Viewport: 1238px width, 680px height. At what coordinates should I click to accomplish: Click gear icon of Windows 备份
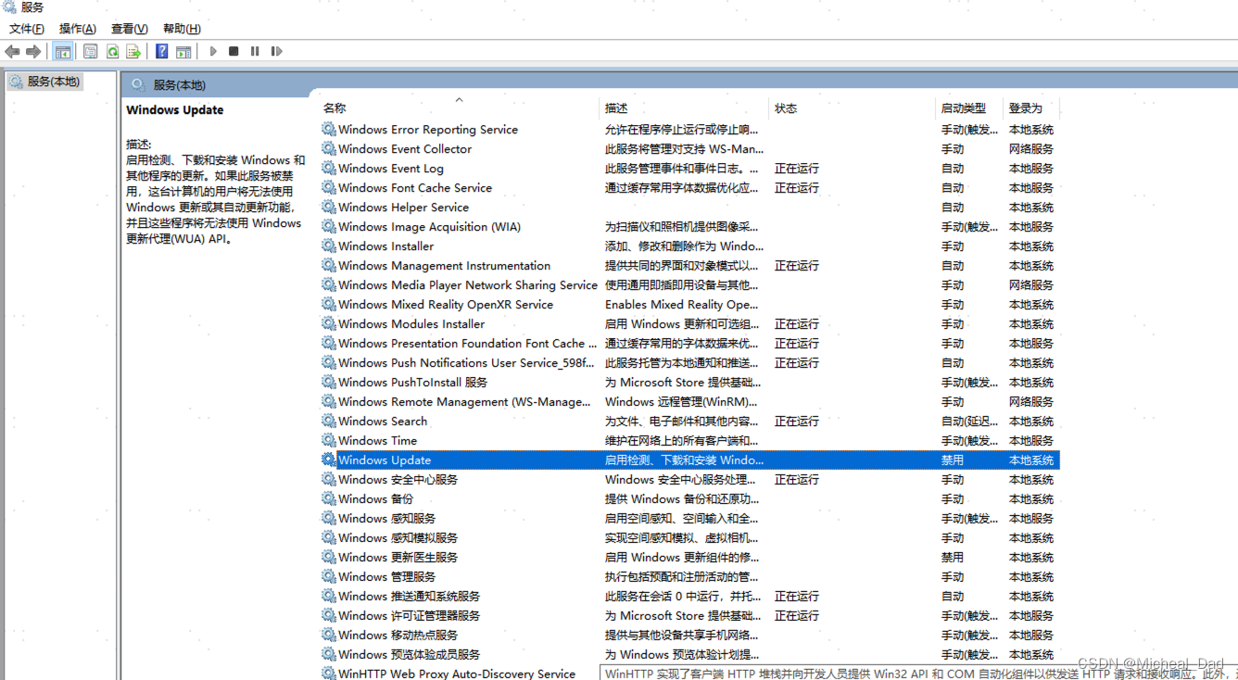point(329,499)
